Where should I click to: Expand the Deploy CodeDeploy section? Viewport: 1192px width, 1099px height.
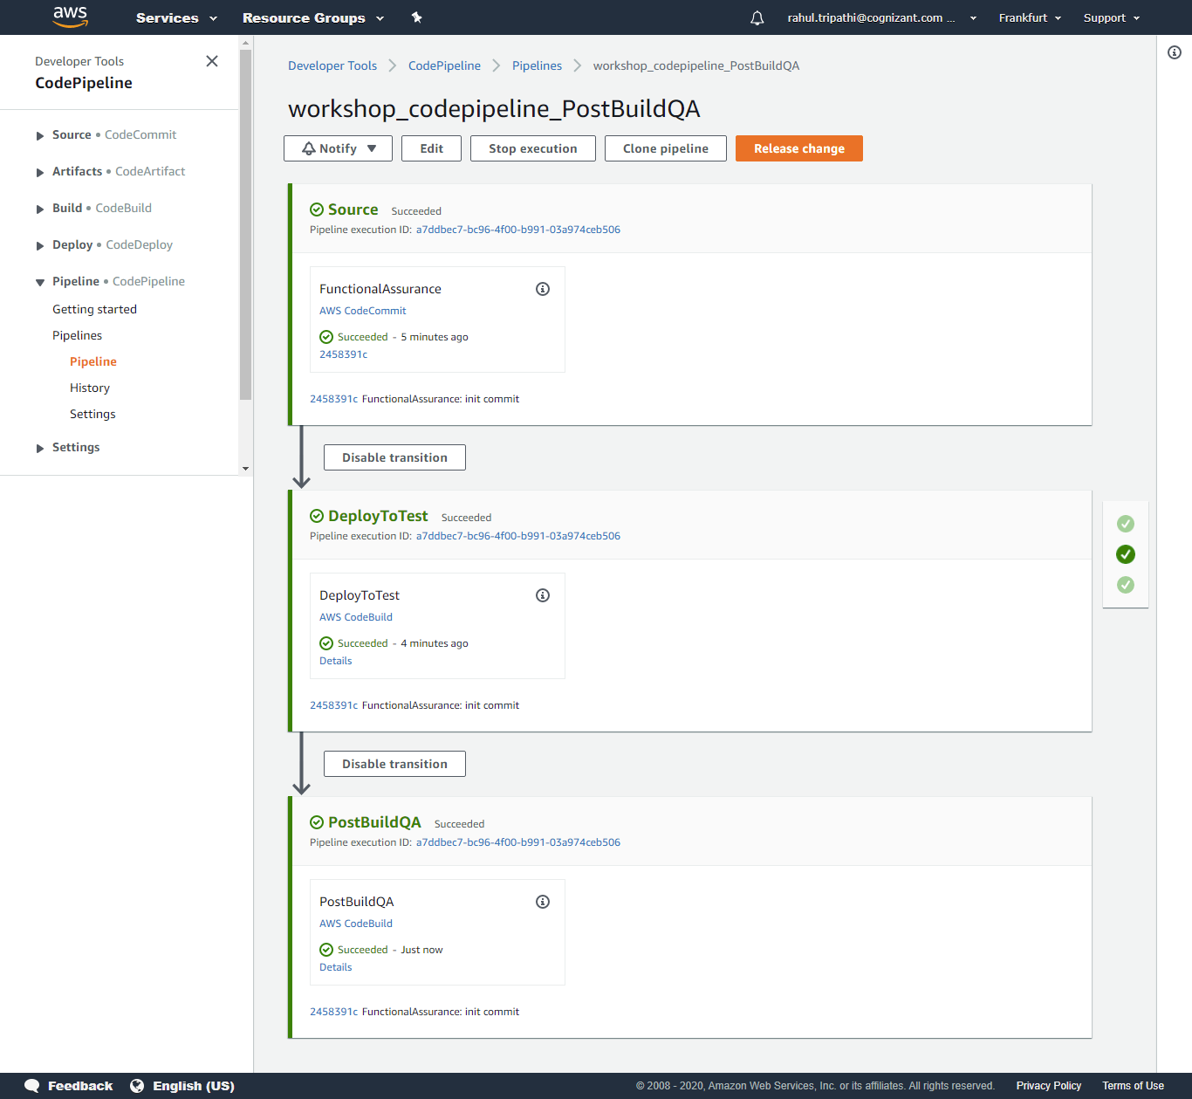point(40,245)
